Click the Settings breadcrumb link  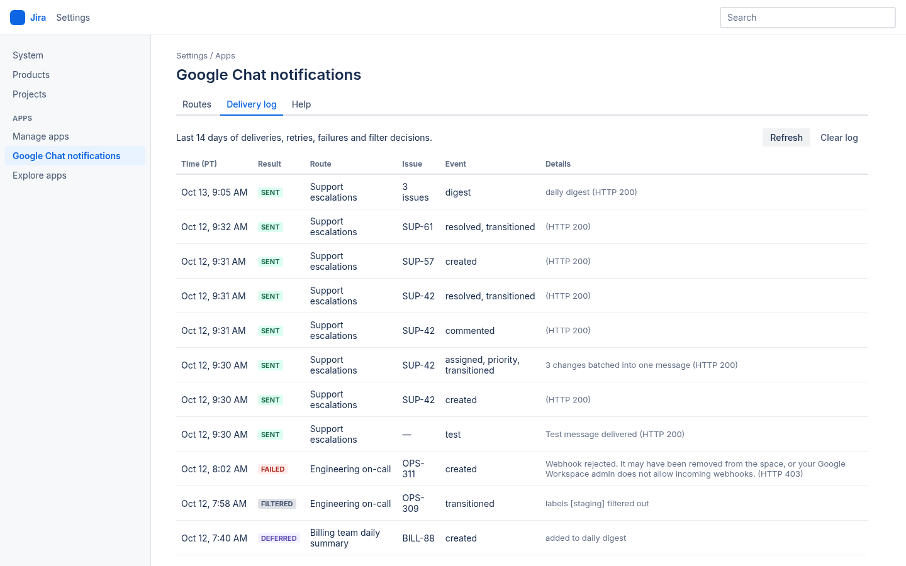192,56
